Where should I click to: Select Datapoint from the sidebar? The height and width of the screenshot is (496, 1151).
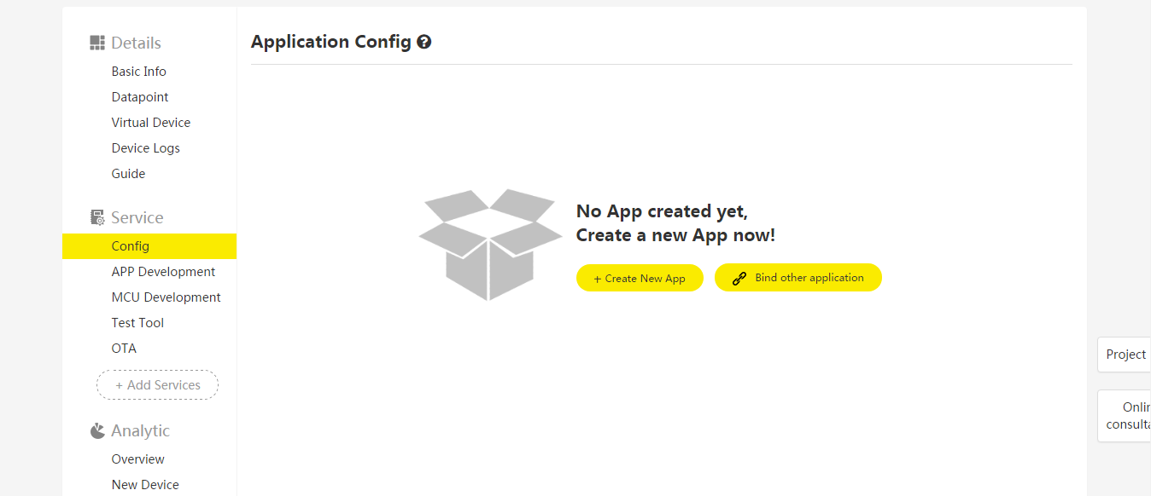point(139,96)
